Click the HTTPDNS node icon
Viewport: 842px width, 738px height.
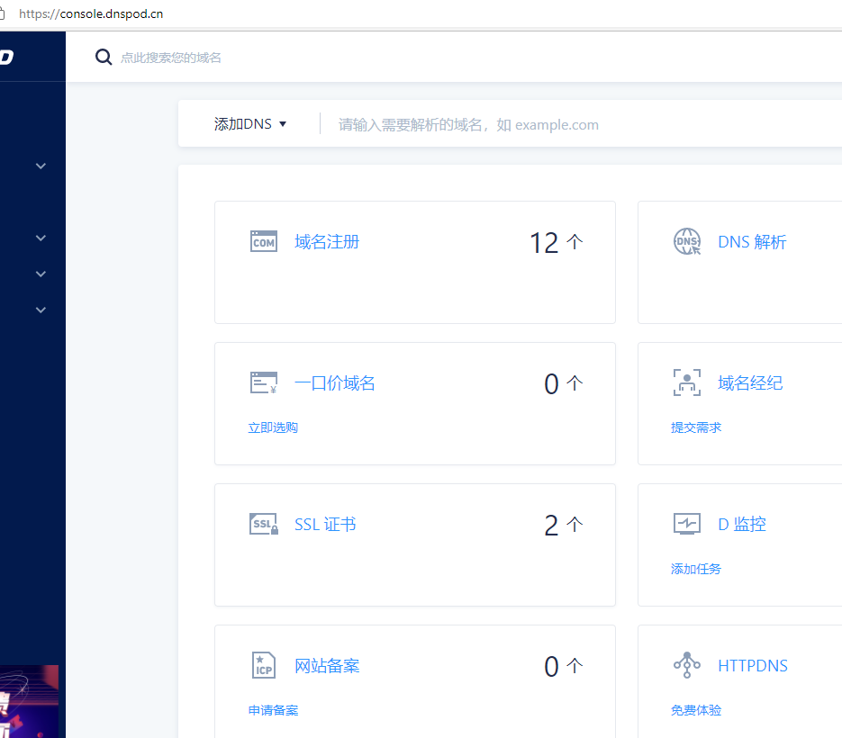pyautogui.click(x=687, y=665)
